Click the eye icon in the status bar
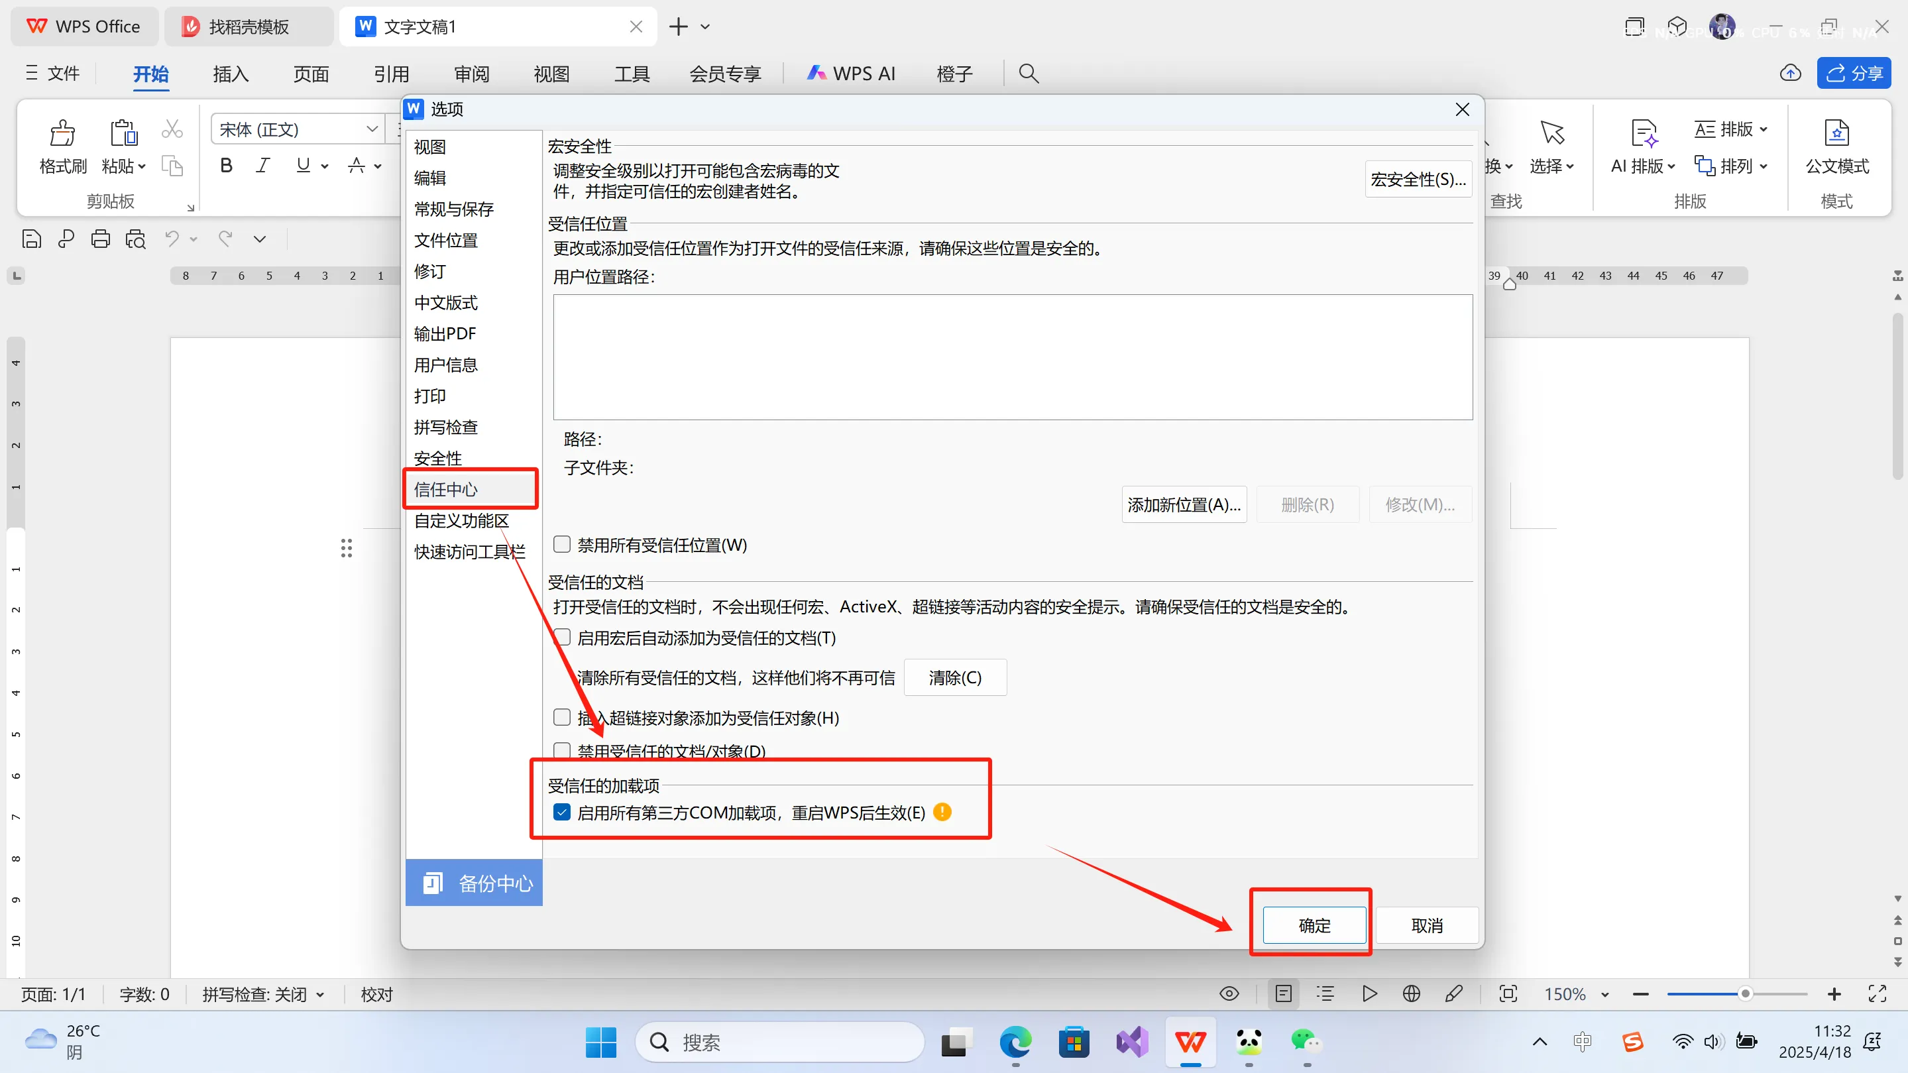1908x1073 pixels. coord(1229,993)
